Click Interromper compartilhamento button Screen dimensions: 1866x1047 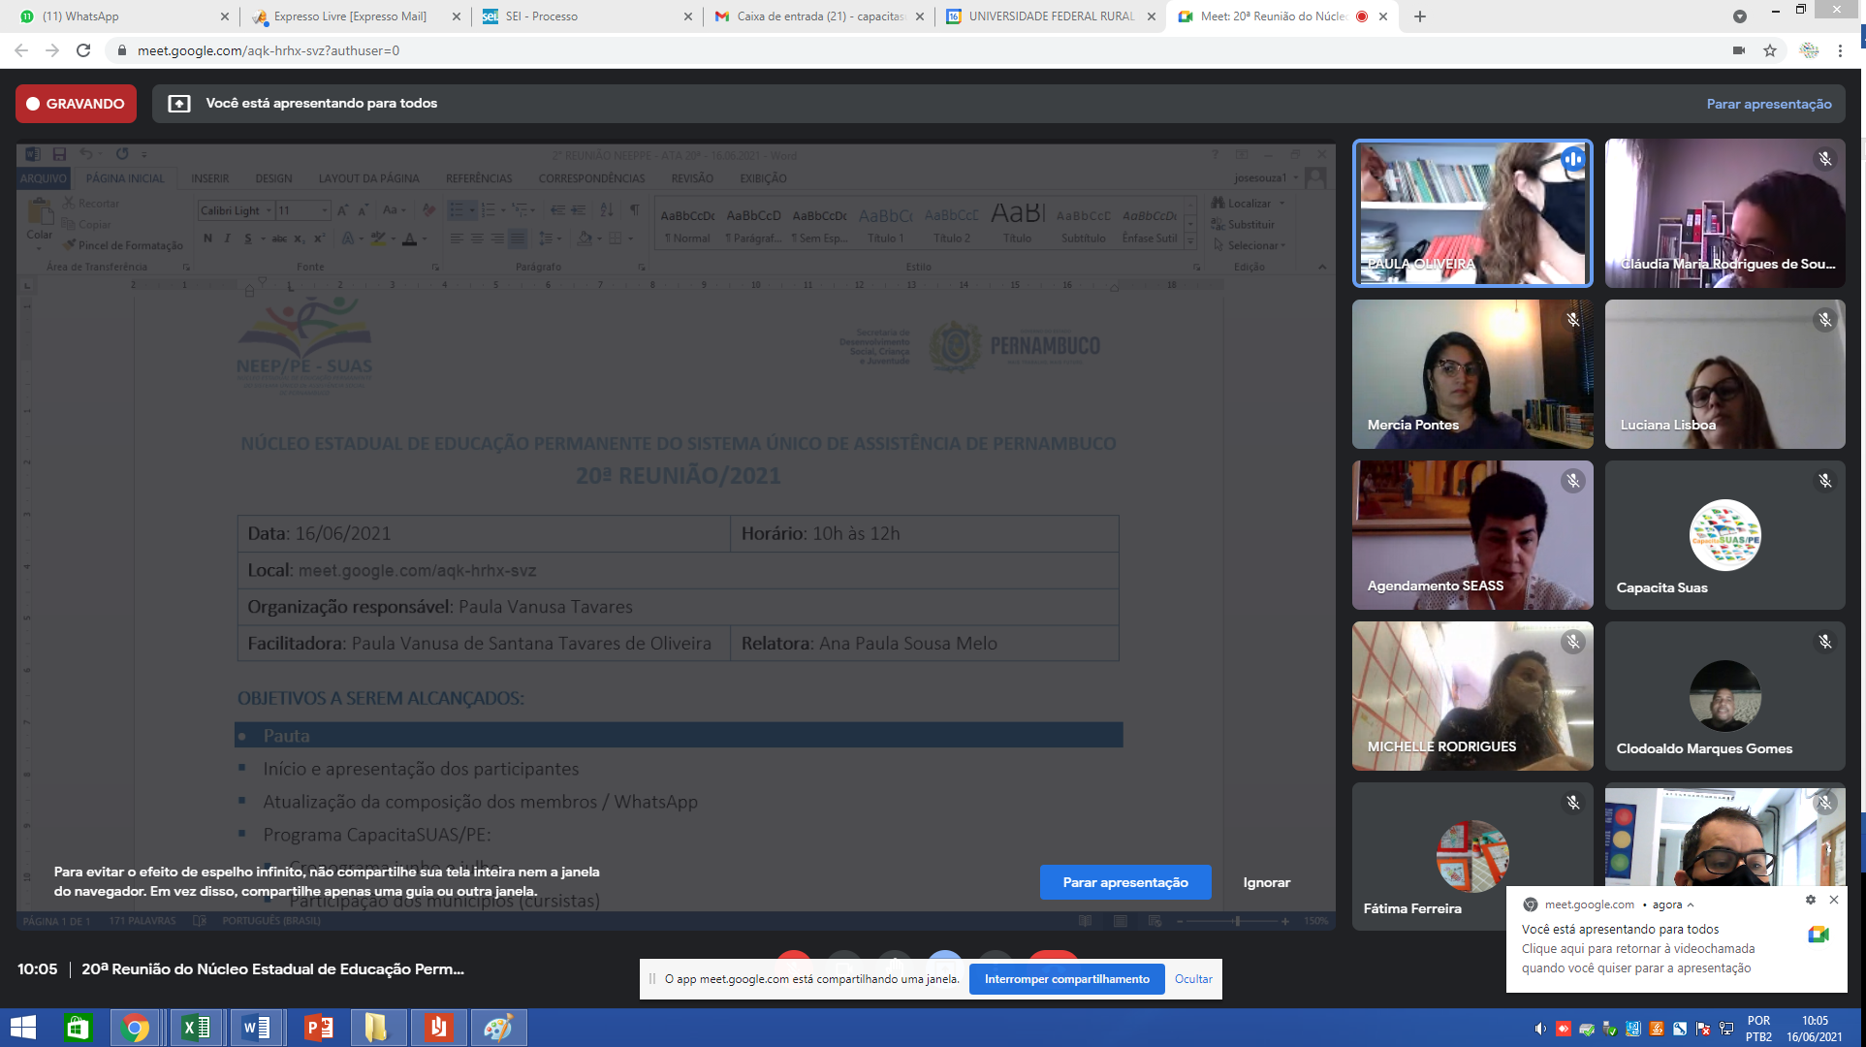pos(1066,979)
